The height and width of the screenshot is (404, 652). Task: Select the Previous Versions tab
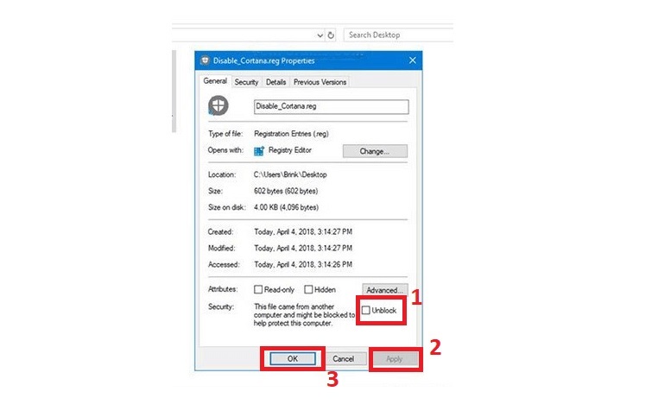point(320,82)
